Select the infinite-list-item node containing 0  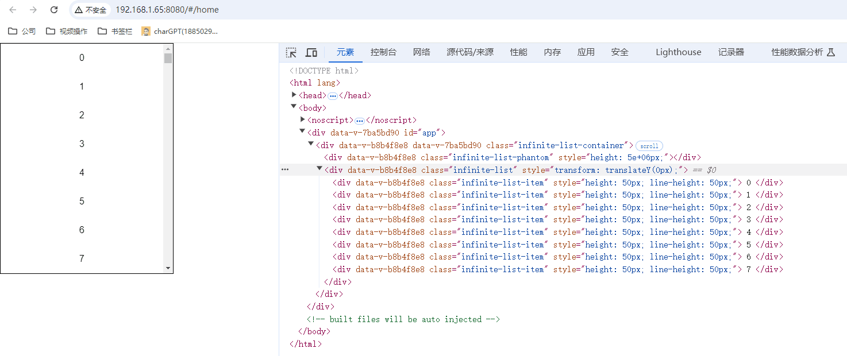(558, 183)
